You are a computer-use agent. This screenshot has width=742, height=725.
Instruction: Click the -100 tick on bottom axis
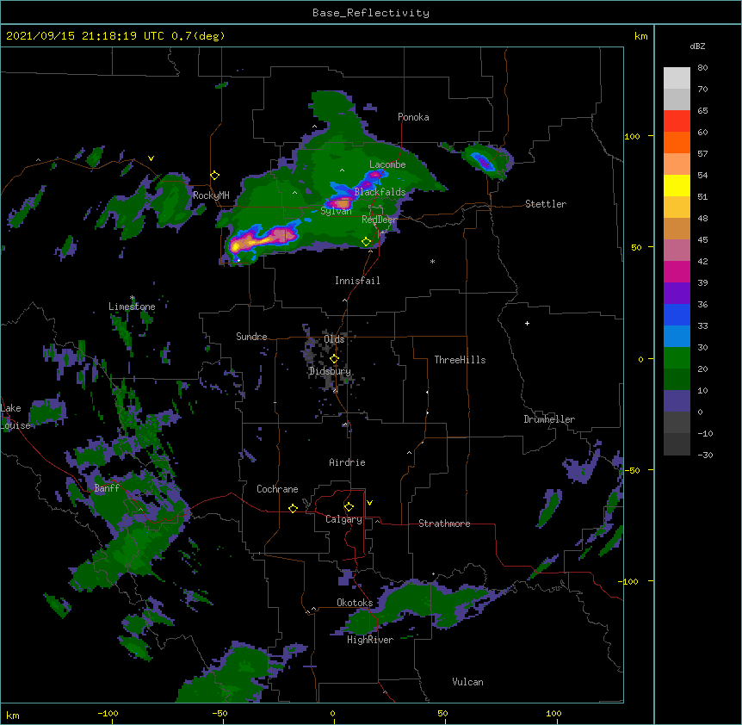[108, 713]
